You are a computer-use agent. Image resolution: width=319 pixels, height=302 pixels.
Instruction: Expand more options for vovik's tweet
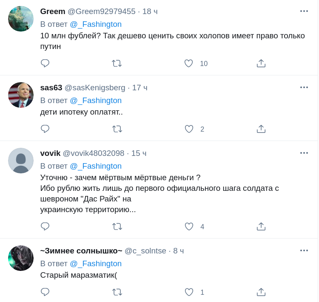[x=304, y=153]
